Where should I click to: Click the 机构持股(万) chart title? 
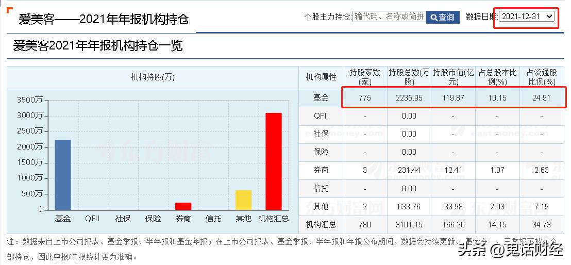153,77
